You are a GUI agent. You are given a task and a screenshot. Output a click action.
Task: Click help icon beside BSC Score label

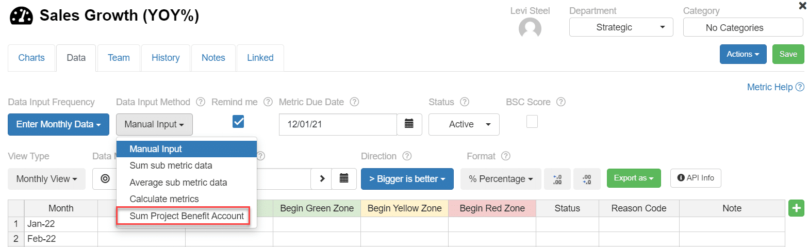click(561, 102)
